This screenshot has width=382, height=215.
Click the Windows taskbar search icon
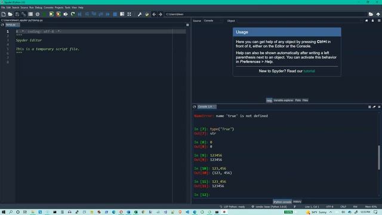tap(11, 212)
